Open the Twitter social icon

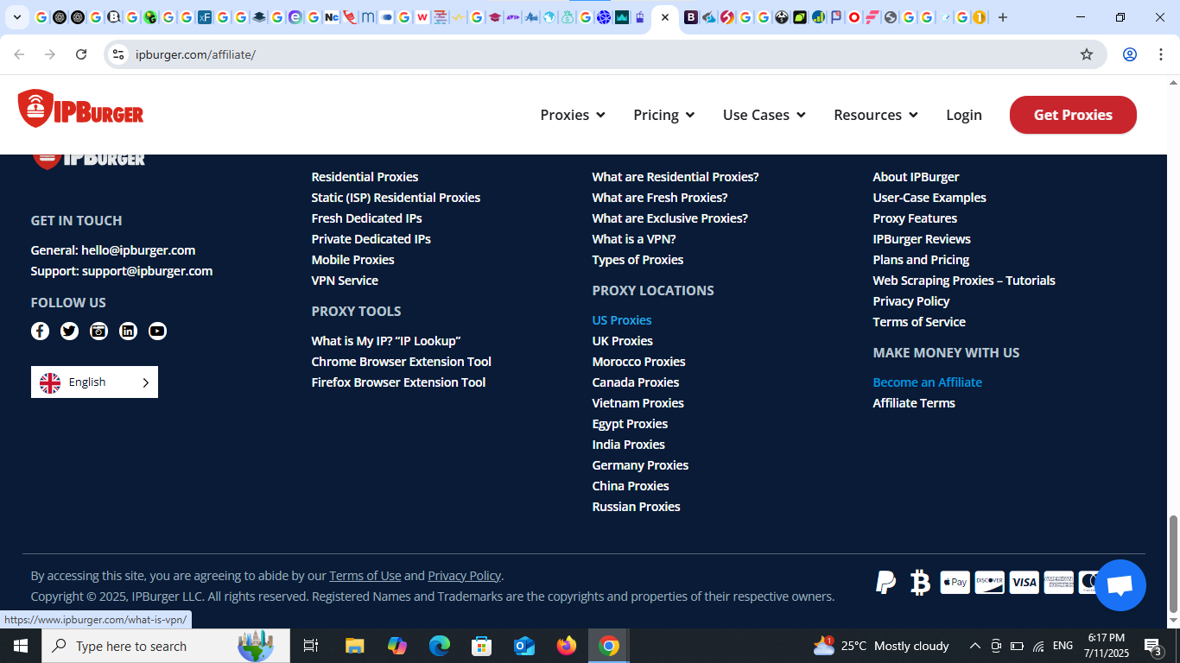(69, 331)
